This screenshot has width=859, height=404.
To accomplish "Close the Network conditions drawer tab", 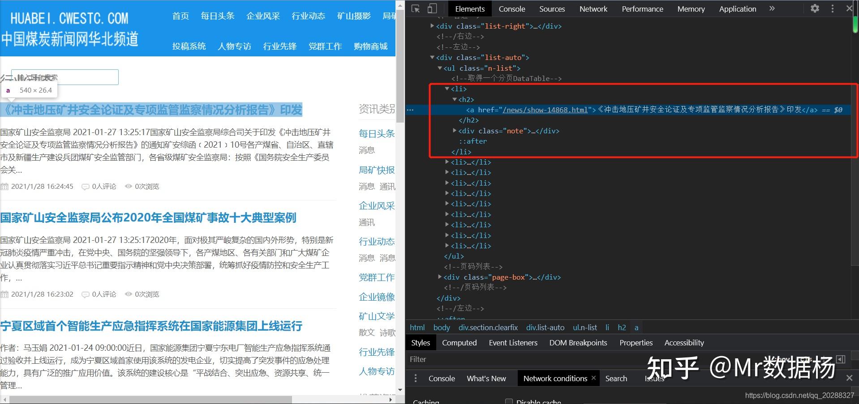I will 593,378.
